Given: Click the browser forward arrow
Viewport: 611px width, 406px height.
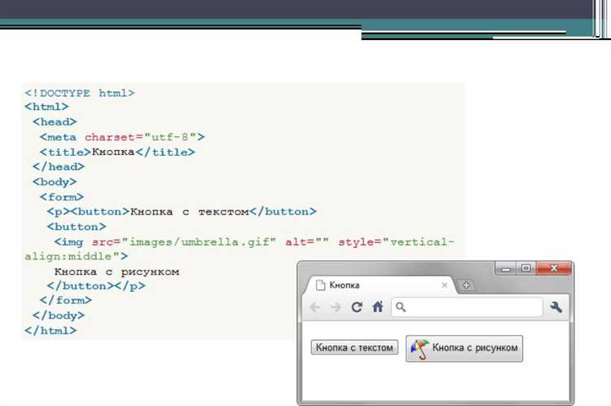Looking at the screenshot, I should pos(335,307).
